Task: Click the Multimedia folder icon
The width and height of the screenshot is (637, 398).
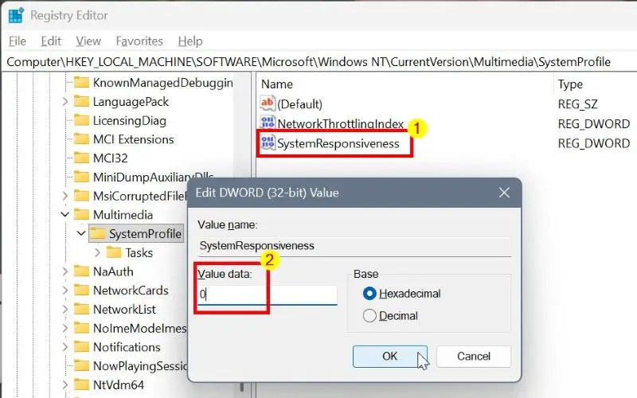Action: click(x=81, y=214)
